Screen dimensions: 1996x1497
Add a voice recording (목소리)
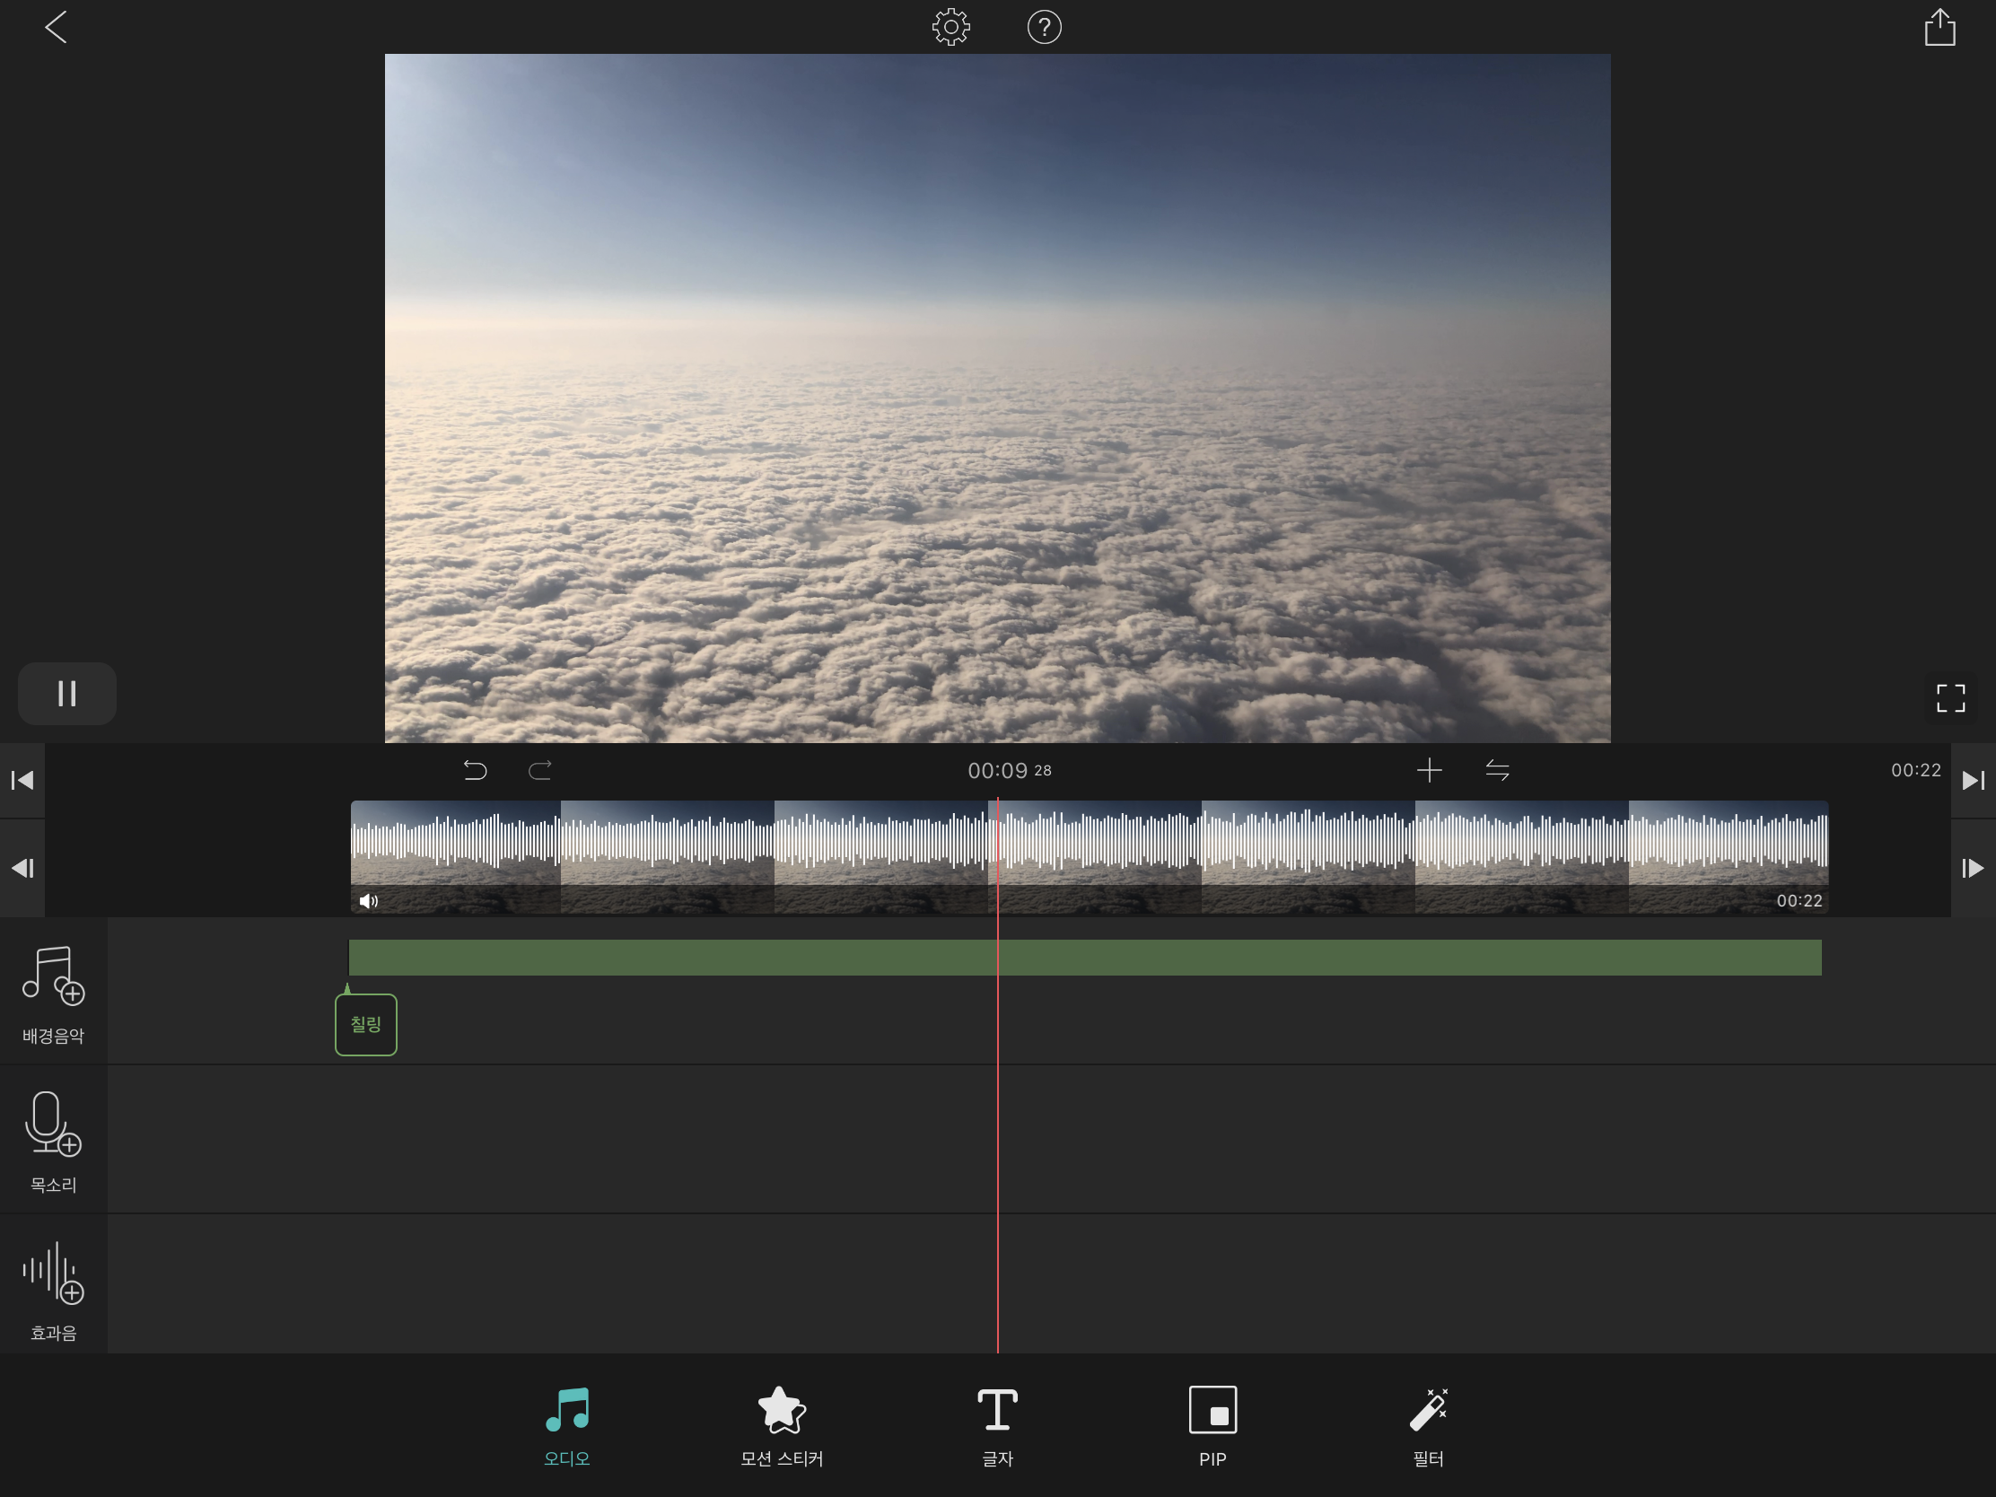pyautogui.click(x=53, y=1141)
